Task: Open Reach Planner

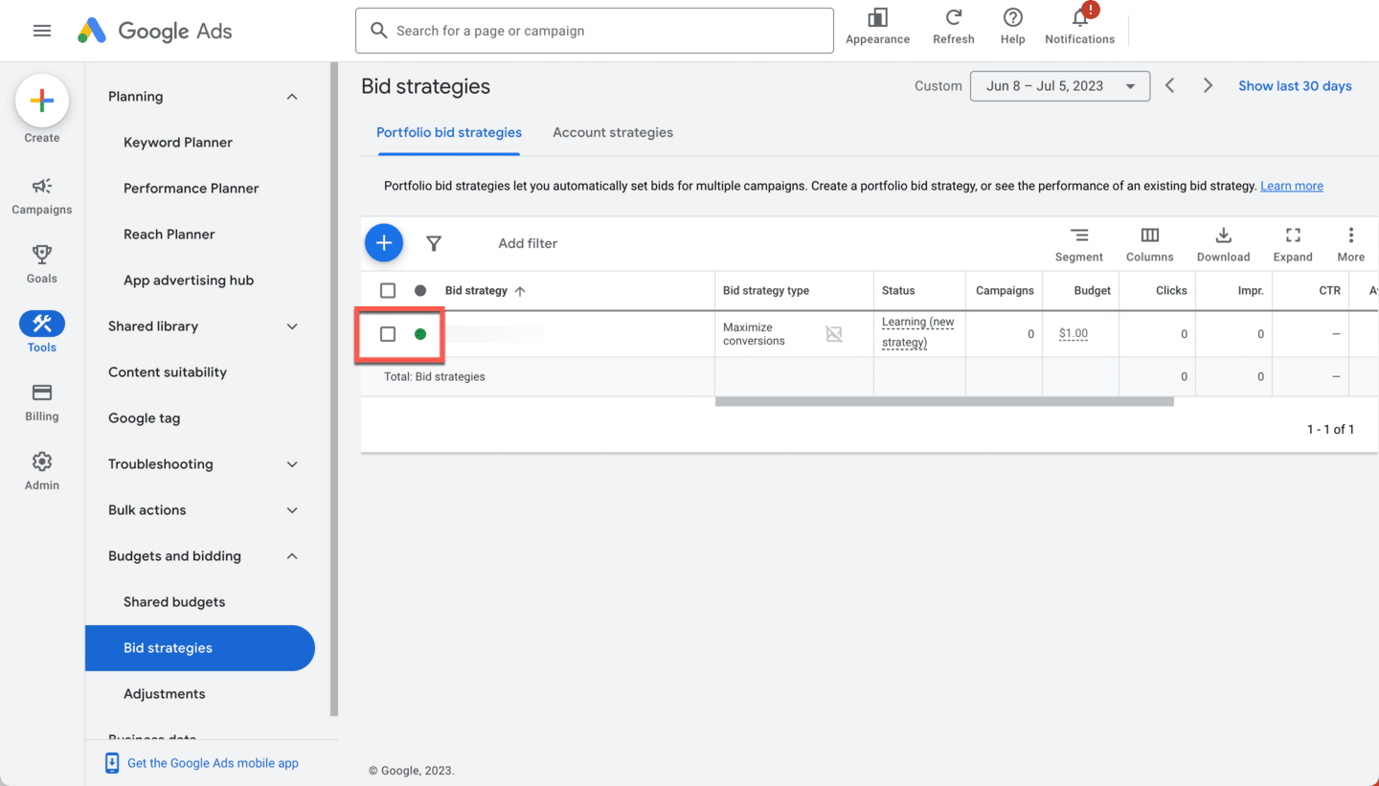Action: click(x=170, y=235)
